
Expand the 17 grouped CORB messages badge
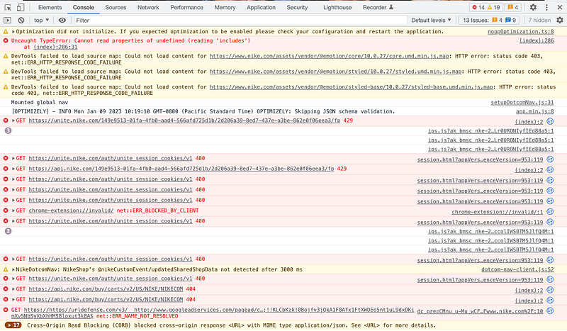pos(13,325)
